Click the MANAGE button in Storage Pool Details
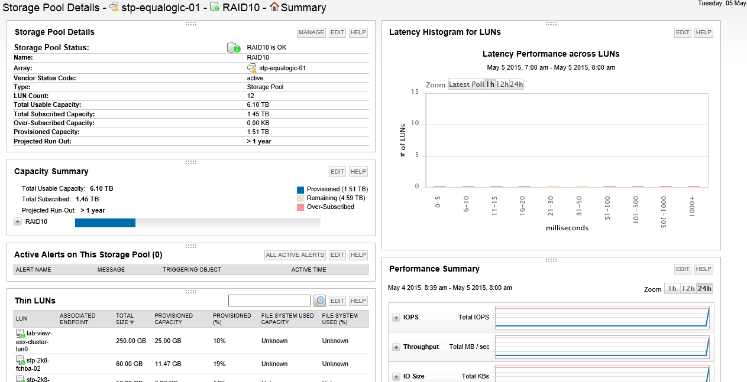Screen dimensions: 747x382 coord(311,32)
